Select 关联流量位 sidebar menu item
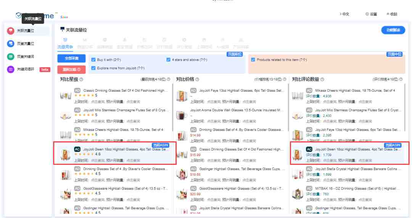 point(28,31)
